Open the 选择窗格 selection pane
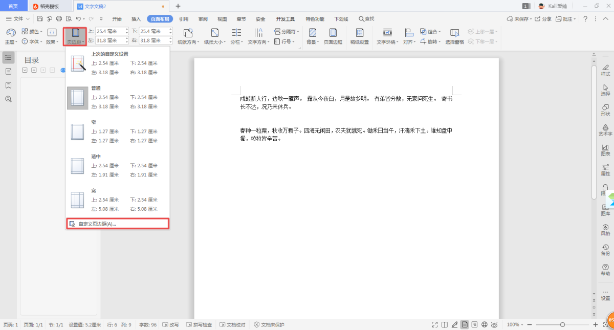The image size is (614, 330). (454, 36)
